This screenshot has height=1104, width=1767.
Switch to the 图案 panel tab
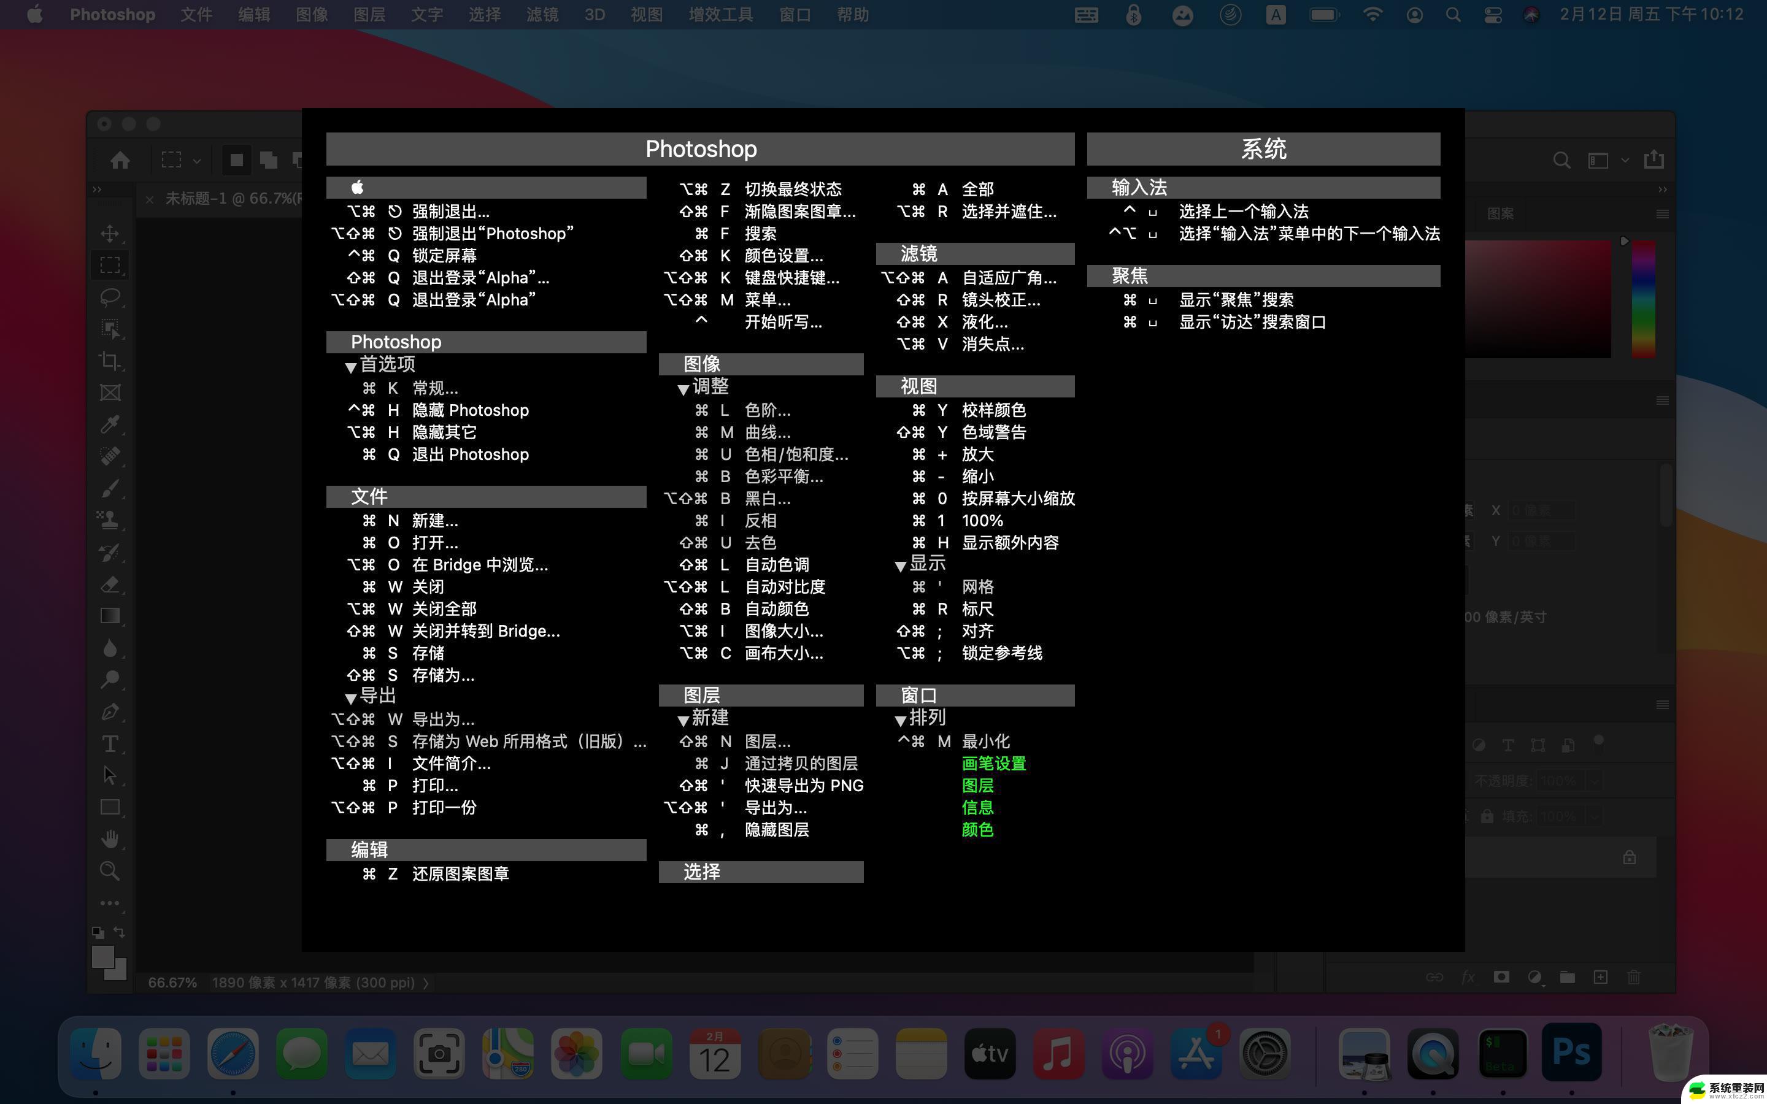coord(1499,214)
